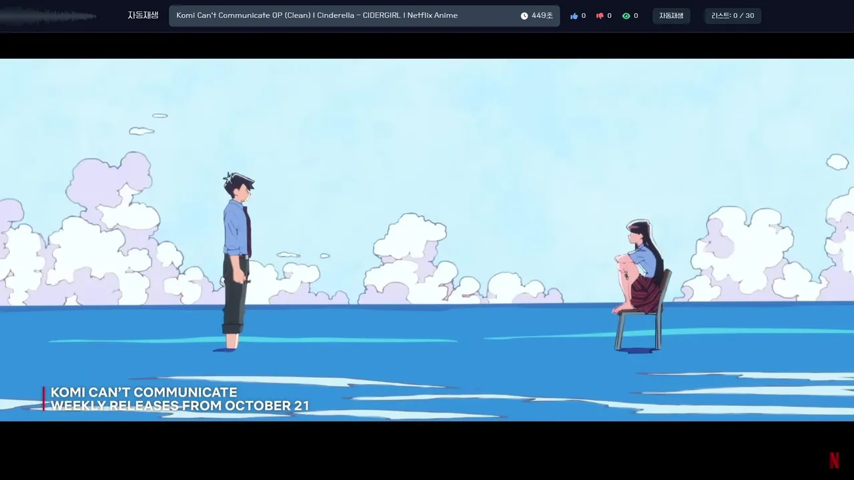Click the 자동재생 button beside the counters
The height and width of the screenshot is (480, 854).
point(671,16)
